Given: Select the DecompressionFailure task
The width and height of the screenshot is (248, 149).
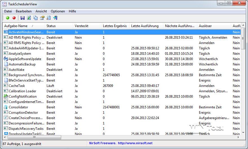Looking at the screenshot, I should (122, 123).
